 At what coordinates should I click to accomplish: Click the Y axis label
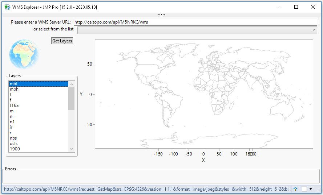pyautogui.click(x=81, y=94)
